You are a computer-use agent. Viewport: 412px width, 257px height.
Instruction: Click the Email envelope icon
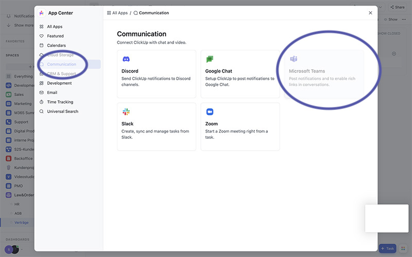click(x=42, y=93)
